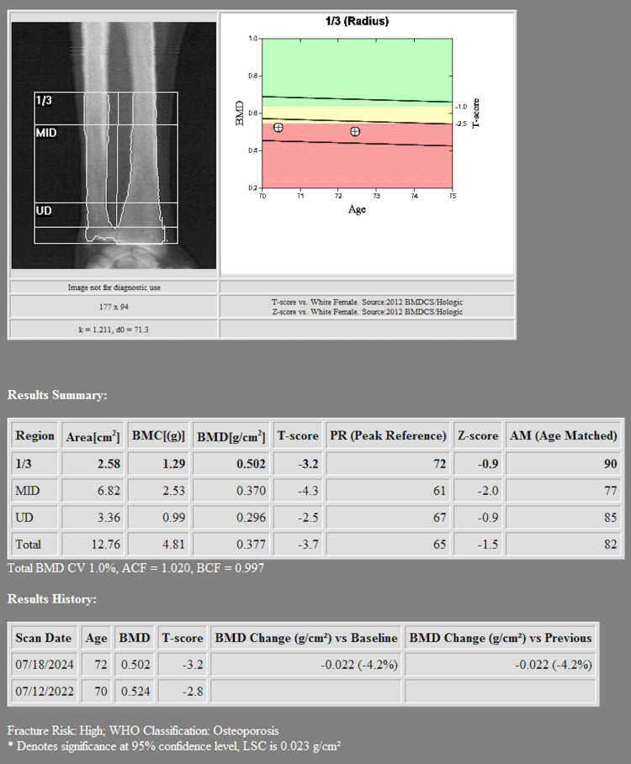Click the MID Z-score value -2.0
The height and width of the screenshot is (764, 631).
point(488,491)
